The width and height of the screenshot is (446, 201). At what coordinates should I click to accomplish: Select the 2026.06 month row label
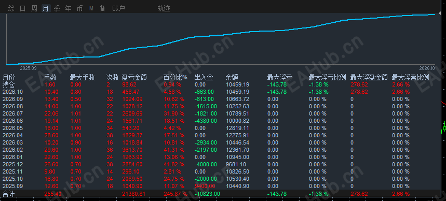tap(12, 121)
